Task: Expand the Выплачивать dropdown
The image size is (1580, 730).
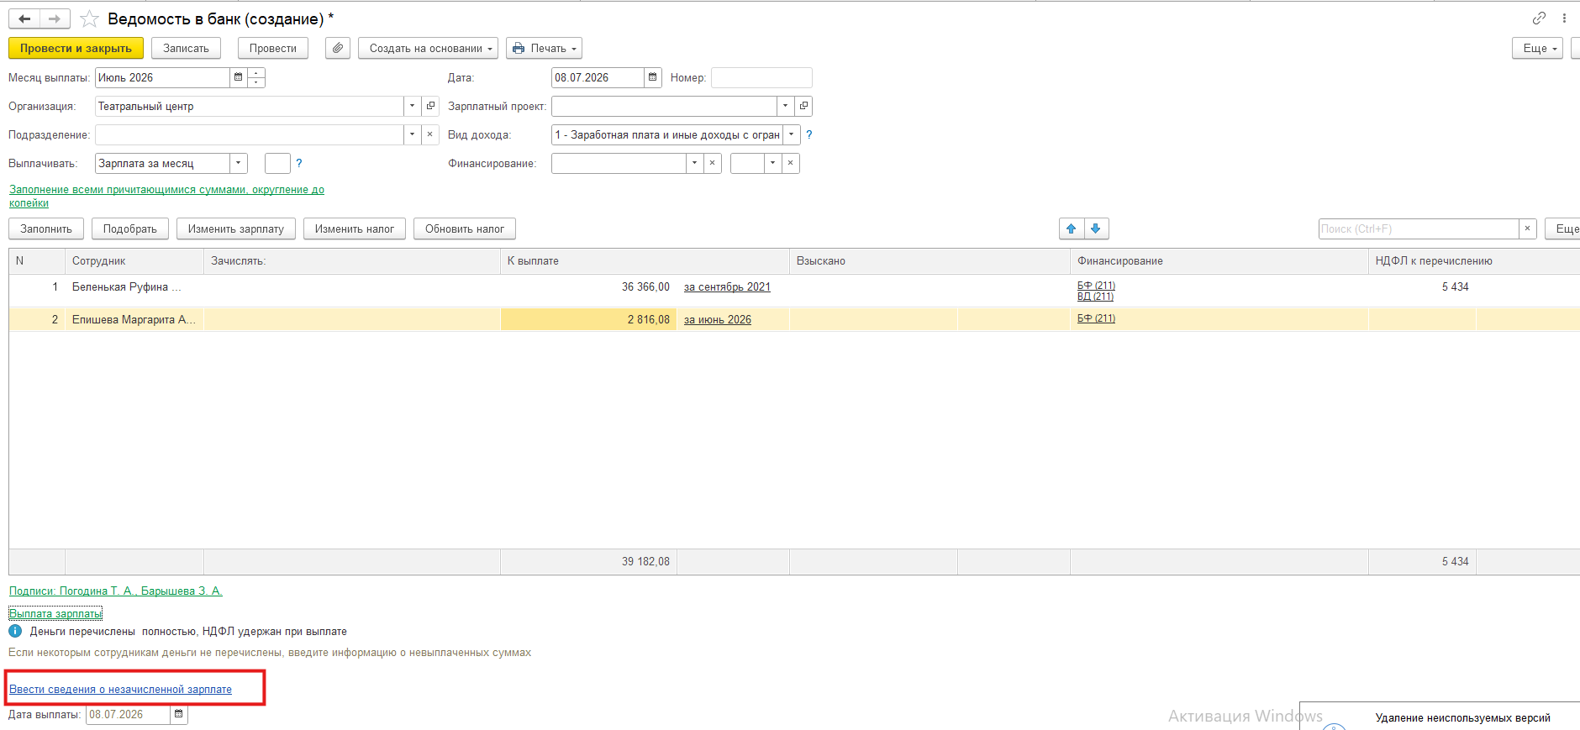Action: 239,163
